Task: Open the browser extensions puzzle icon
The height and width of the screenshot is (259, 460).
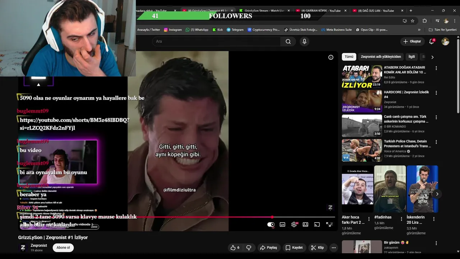Action: pyautogui.click(x=424, y=21)
